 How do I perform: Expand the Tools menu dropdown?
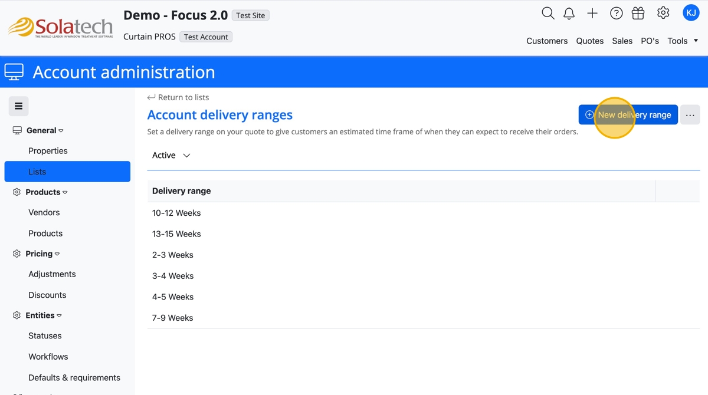(683, 41)
